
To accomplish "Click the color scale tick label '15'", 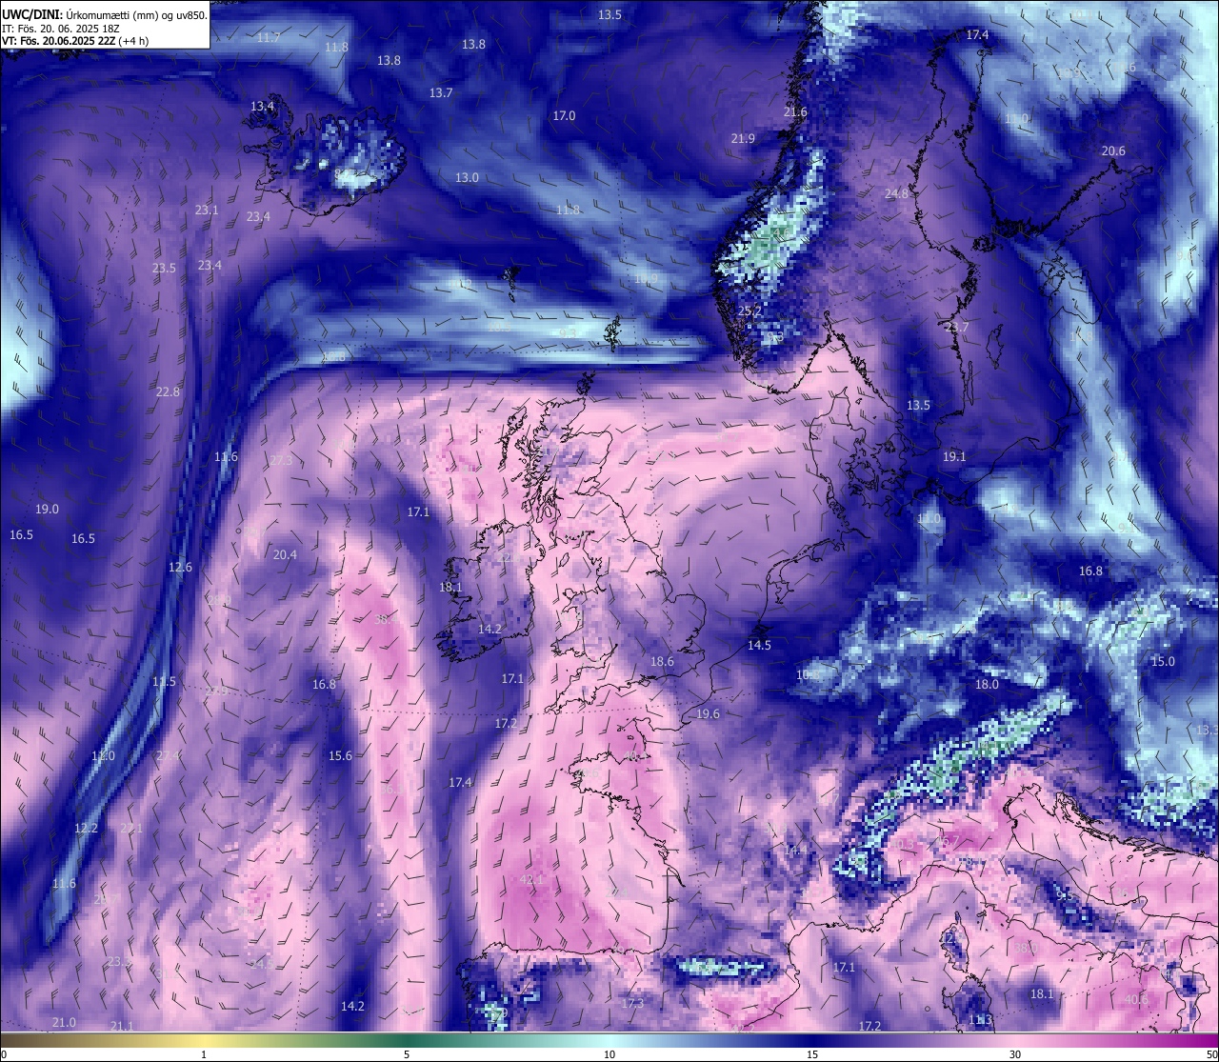I will pyautogui.click(x=812, y=1054).
